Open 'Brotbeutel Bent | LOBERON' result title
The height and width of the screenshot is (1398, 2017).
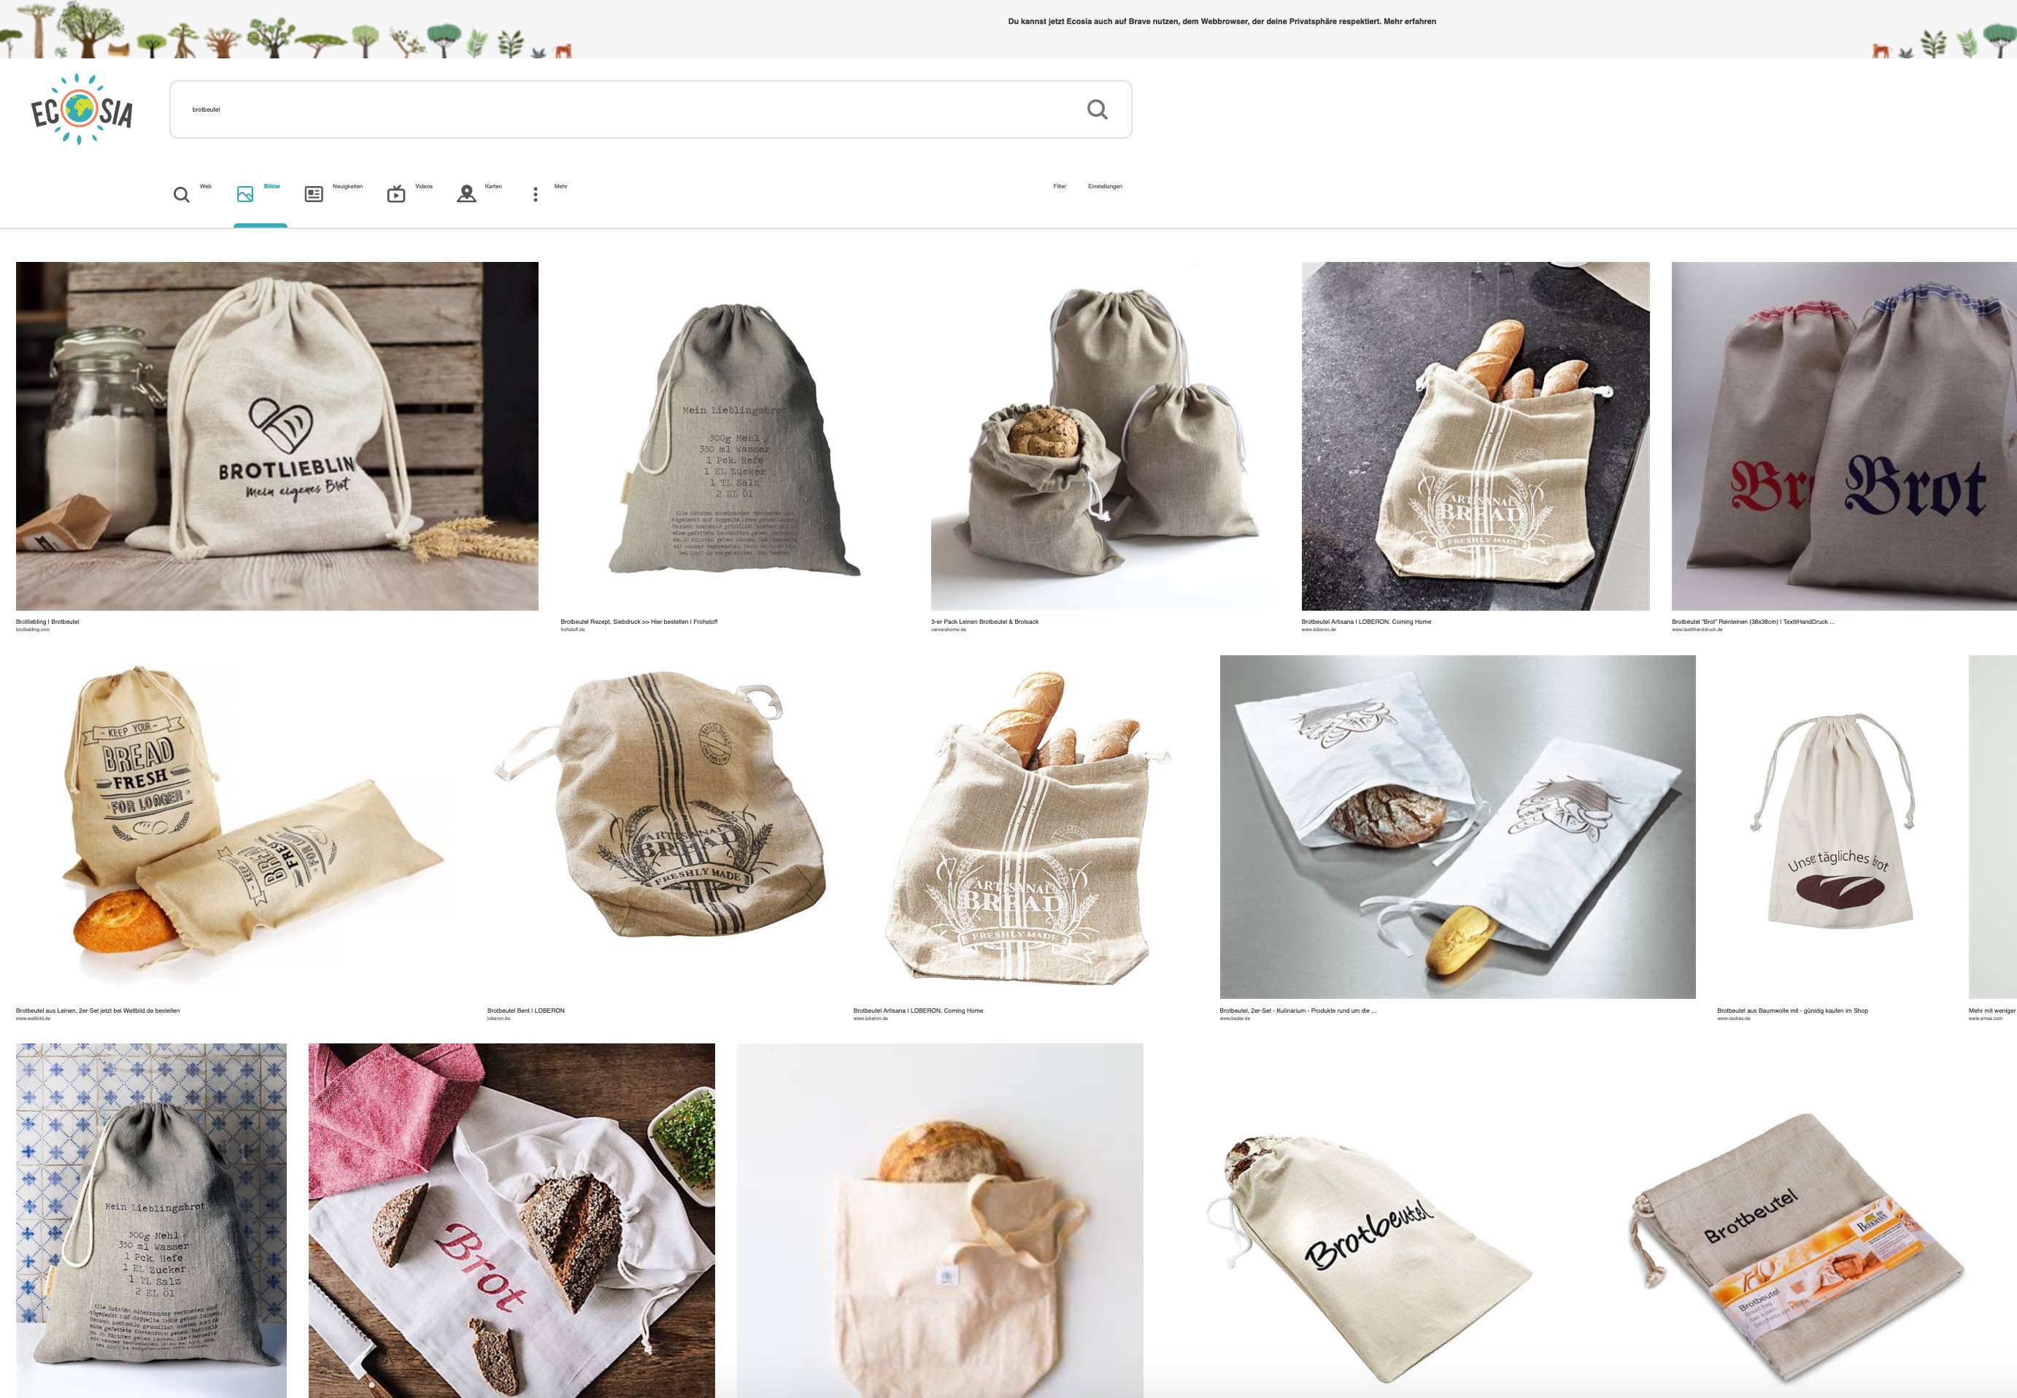point(525,1011)
